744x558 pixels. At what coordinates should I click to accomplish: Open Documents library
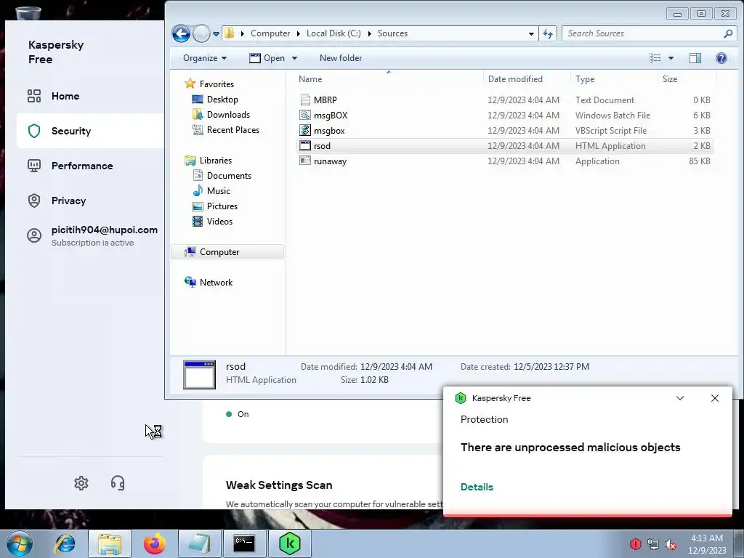pyautogui.click(x=229, y=176)
